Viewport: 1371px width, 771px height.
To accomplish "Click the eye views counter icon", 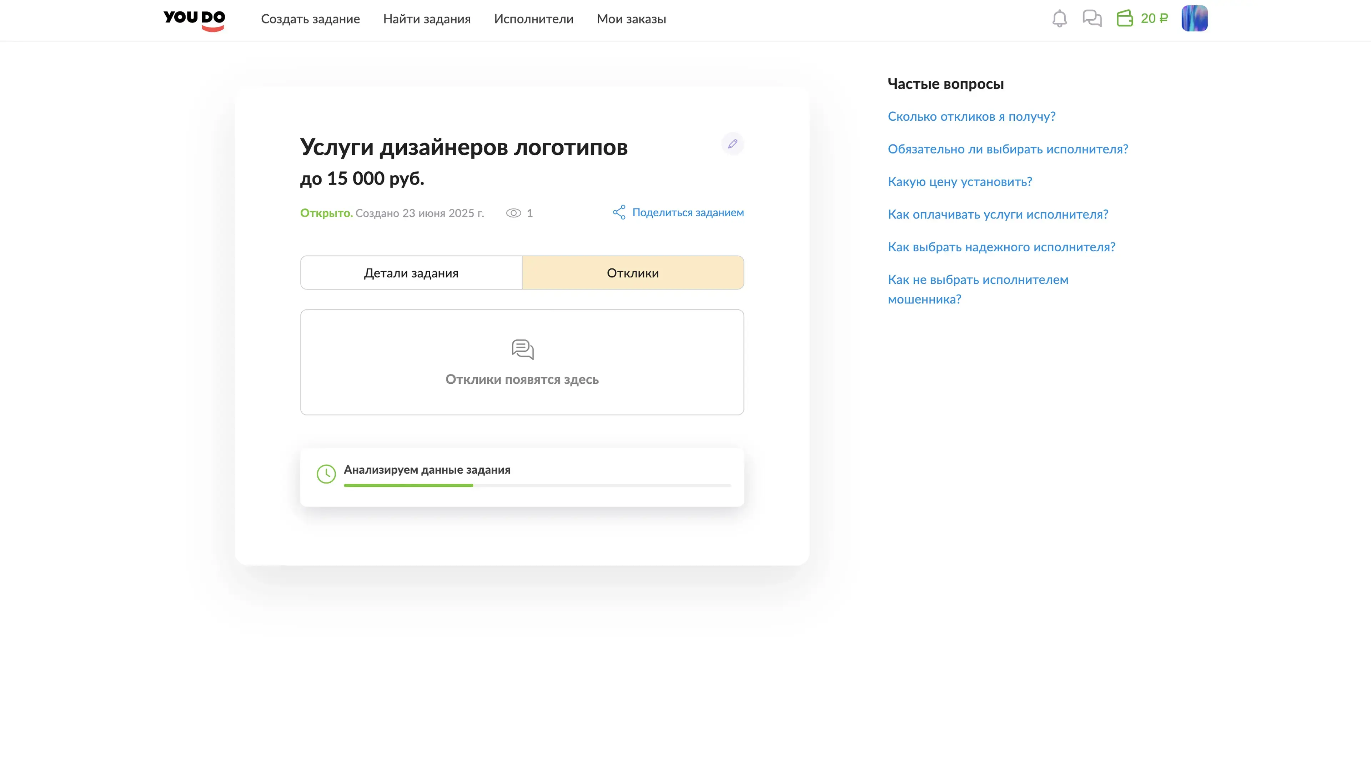I will click(513, 213).
